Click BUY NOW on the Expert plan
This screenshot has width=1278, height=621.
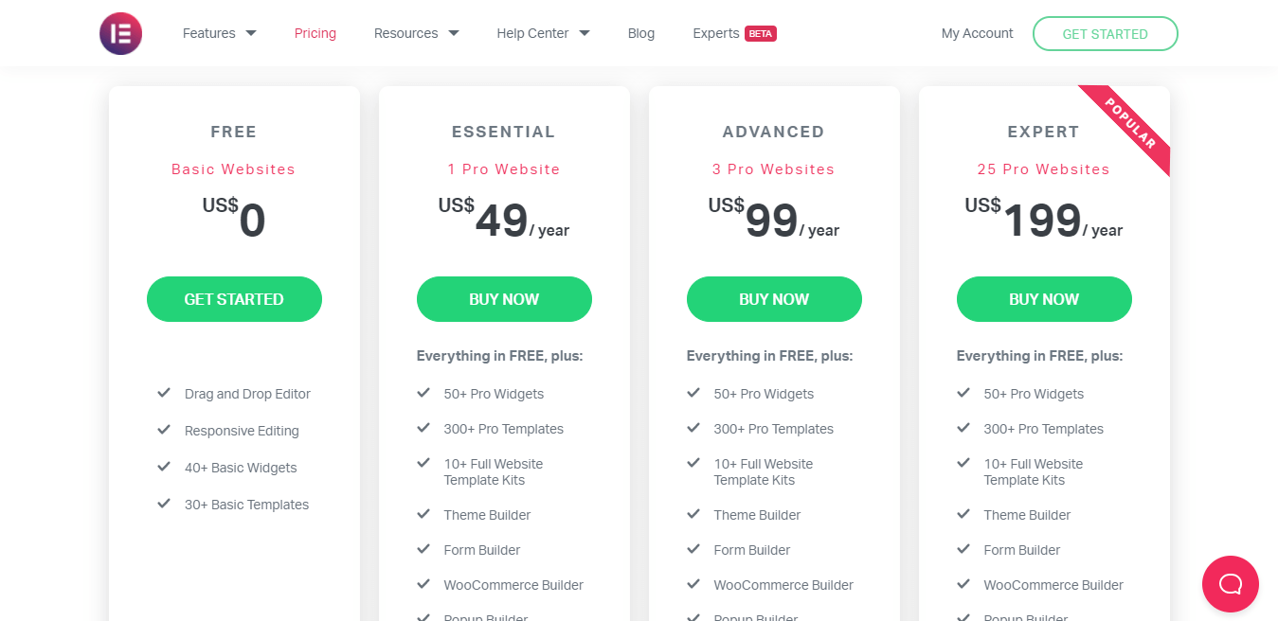(1043, 298)
